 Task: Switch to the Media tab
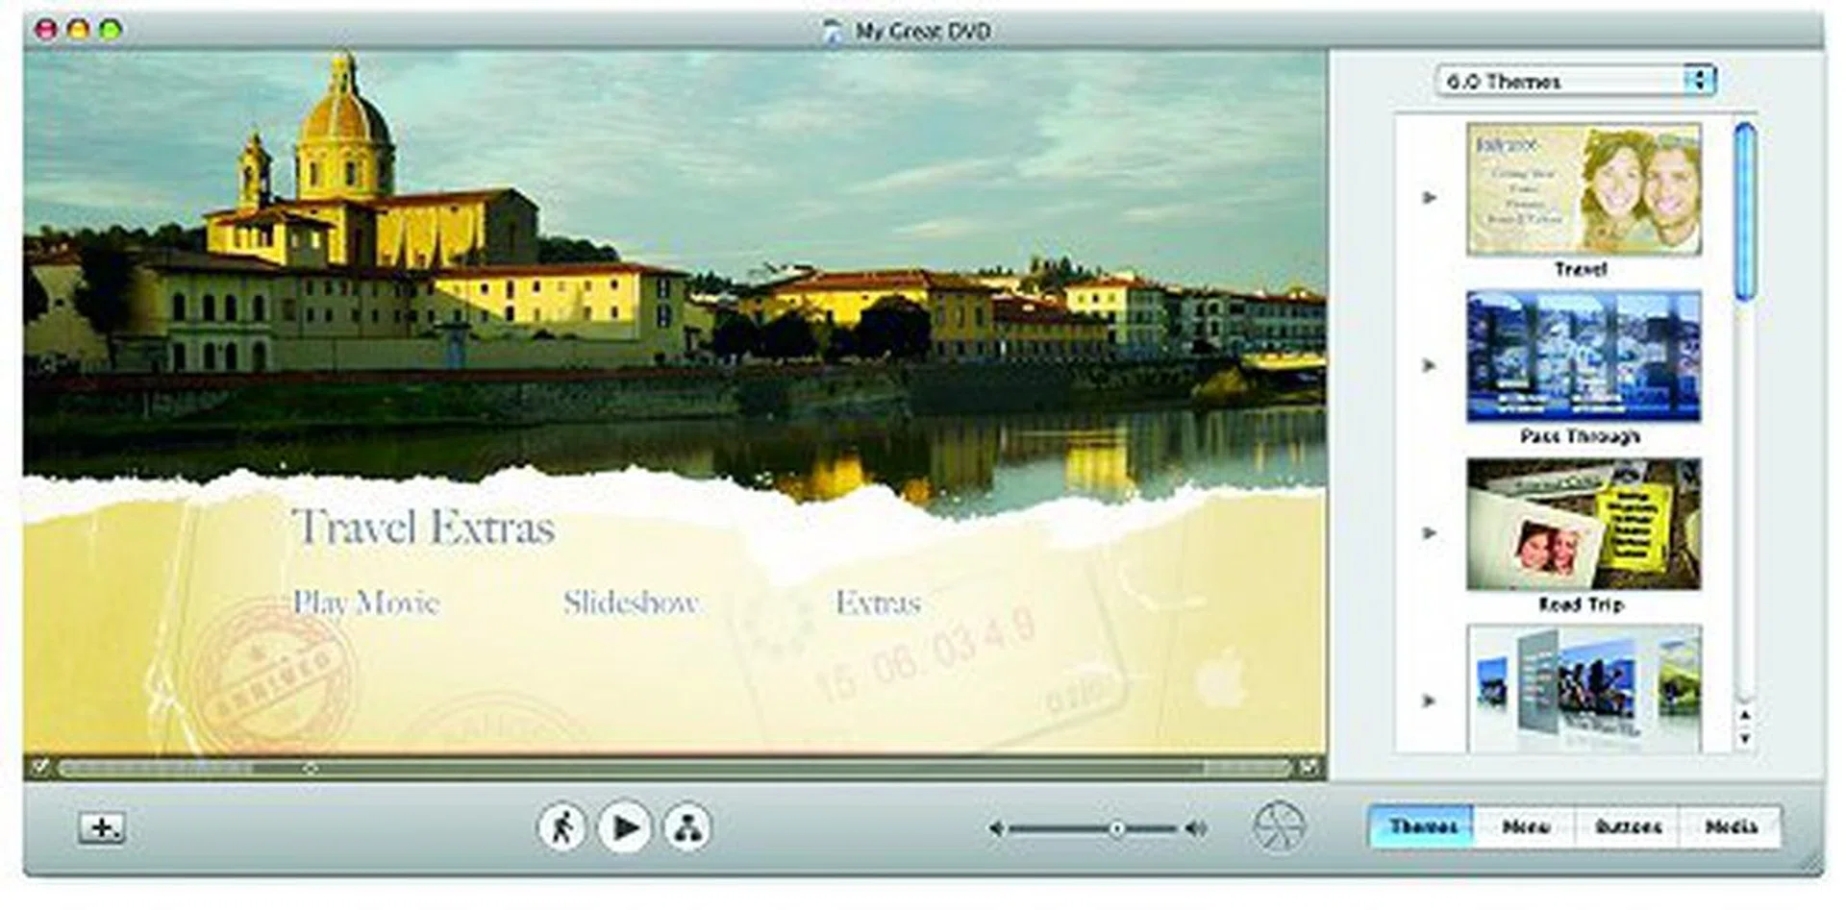[x=1731, y=826]
